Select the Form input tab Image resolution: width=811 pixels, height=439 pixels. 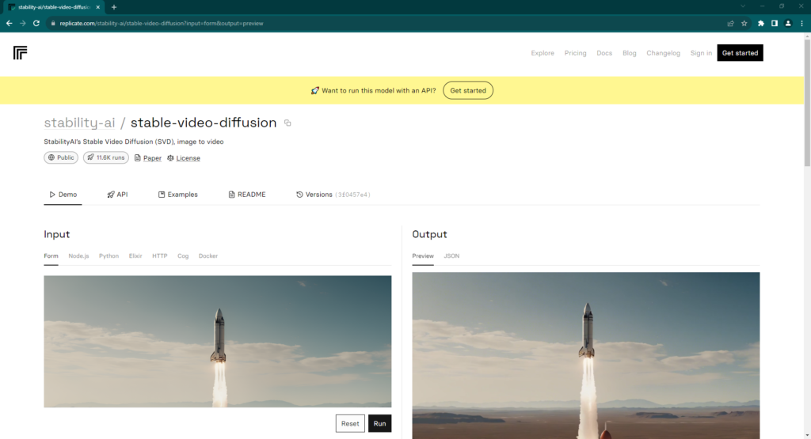(x=51, y=256)
